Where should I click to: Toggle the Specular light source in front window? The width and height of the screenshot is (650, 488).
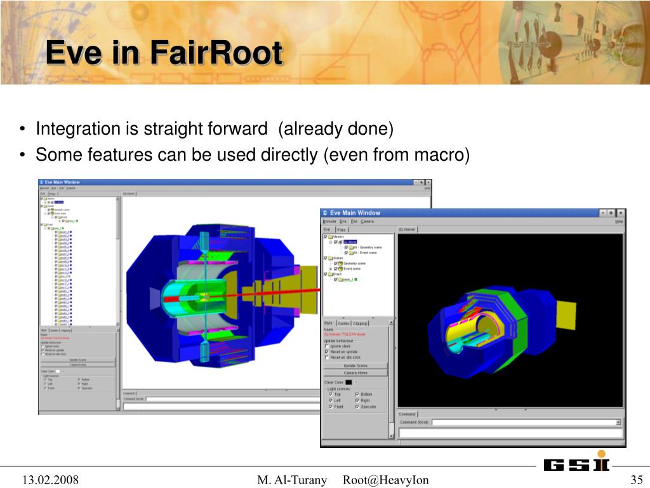pyautogui.click(x=357, y=407)
